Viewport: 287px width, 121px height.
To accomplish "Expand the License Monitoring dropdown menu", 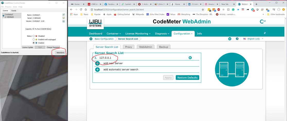I will 138,34.
